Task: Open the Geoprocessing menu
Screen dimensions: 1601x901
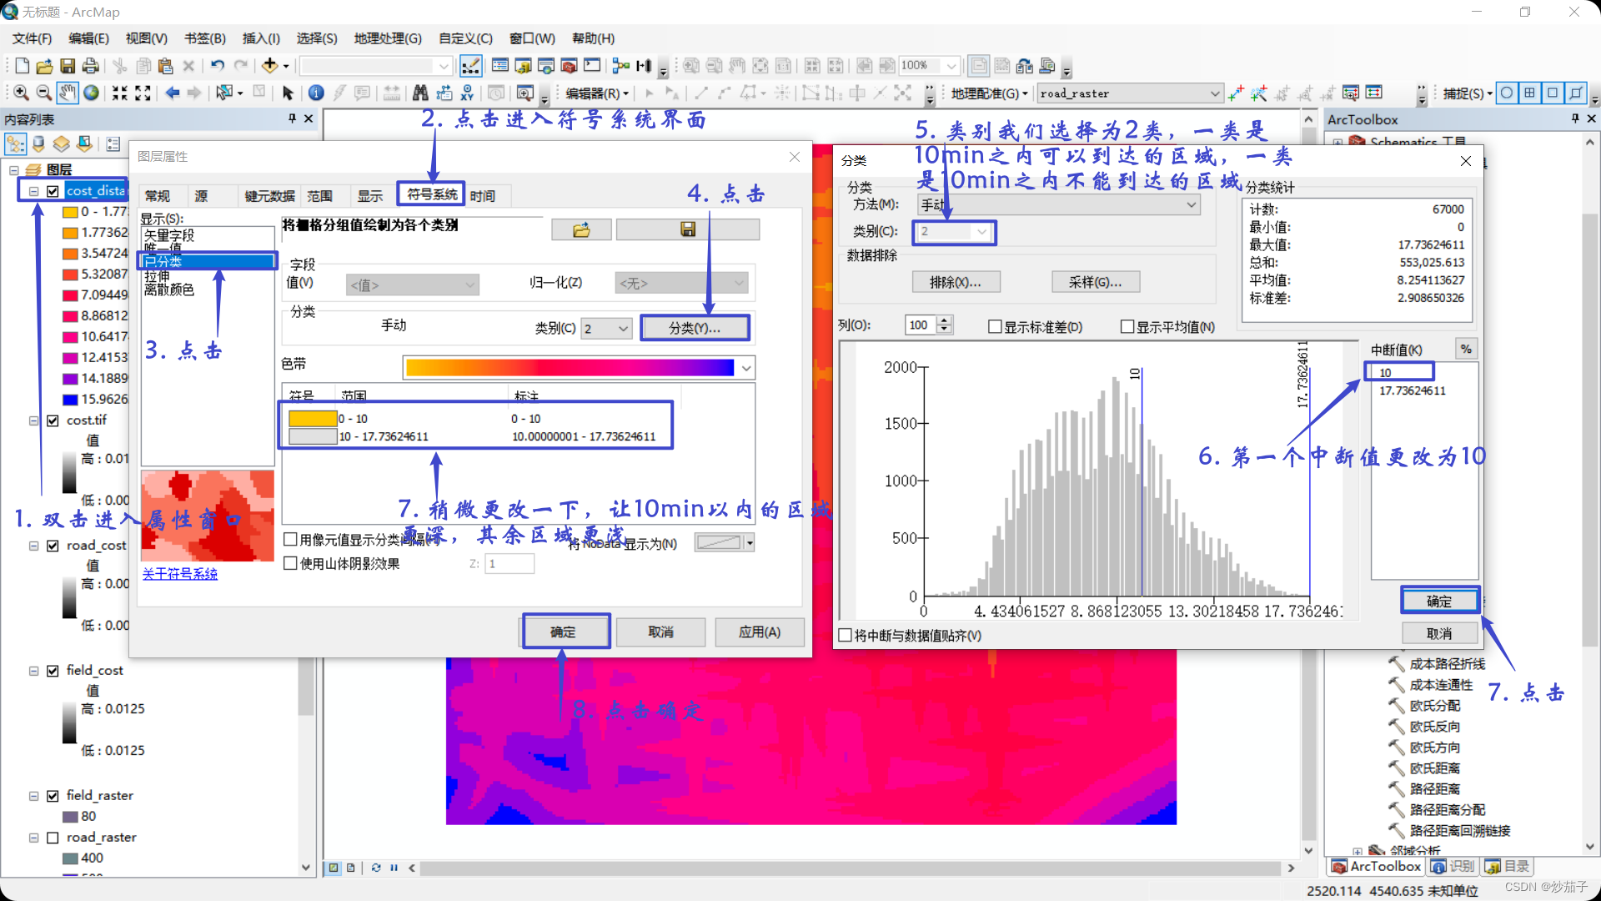Action: (388, 38)
